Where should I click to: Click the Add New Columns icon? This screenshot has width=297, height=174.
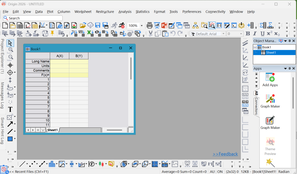[251, 25]
